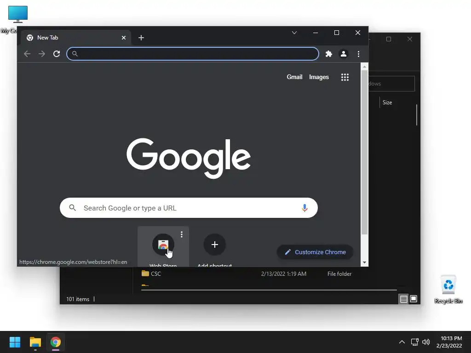Minimize the Chrome window
Viewport: 471px width, 353px height.
tap(316, 33)
